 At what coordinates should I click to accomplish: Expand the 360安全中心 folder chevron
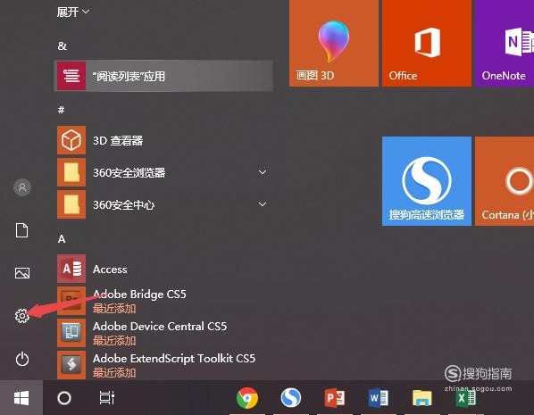coord(263,204)
